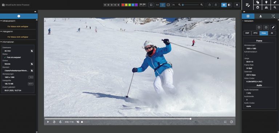Open the metadata list tab in right panel
The height and width of the screenshot is (133, 279).
tap(248, 16)
